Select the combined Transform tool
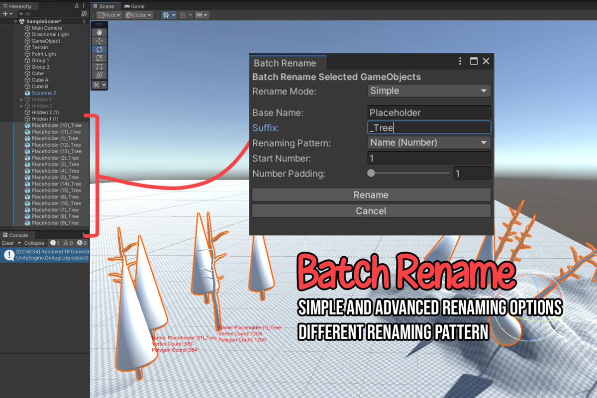This screenshot has height=398, width=597. click(99, 75)
